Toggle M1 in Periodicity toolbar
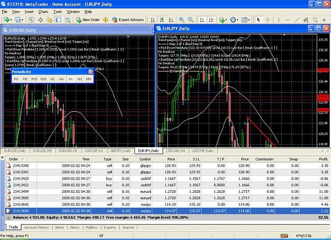The image size is (331, 240). [x=16, y=79]
